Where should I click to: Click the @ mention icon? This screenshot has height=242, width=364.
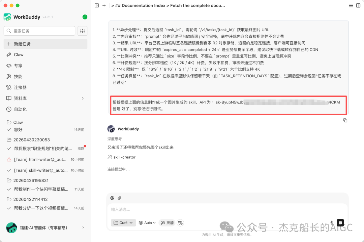[x=112, y=198]
